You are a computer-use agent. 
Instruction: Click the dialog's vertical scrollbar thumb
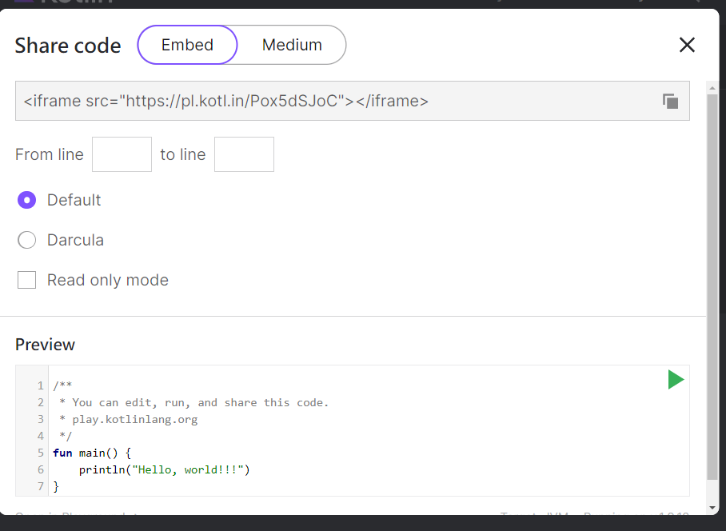coord(712,280)
